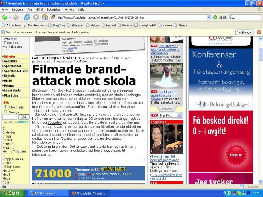
Task: Open the Home page icon
Action: click(x=45, y=17)
